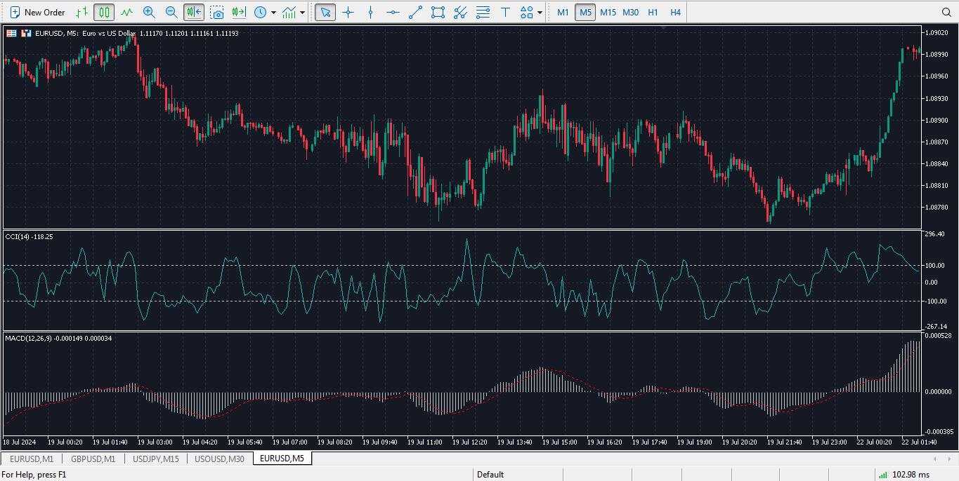The image size is (959, 481).
Task: Take a chart screenshot with camera icon
Action: (217, 12)
